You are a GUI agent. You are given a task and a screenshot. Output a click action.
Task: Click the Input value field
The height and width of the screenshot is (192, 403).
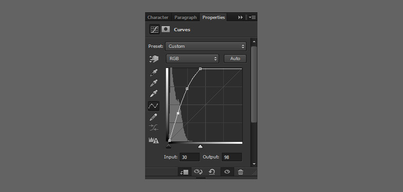[x=190, y=157]
